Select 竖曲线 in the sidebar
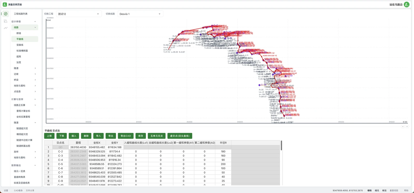414x193 pixels. (x=20, y=45)
